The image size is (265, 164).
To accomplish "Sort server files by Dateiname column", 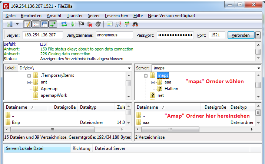I will coord(168,107).
